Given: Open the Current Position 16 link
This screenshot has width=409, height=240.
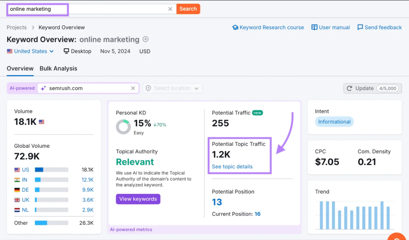Looking at the screenshot, I should coord(257,214).
